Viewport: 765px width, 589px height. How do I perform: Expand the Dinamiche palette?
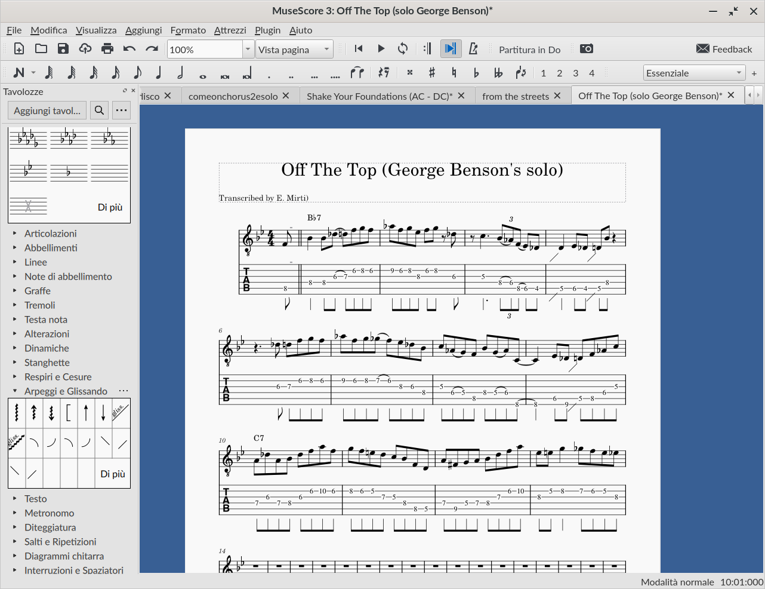click(x=47, y=348)
